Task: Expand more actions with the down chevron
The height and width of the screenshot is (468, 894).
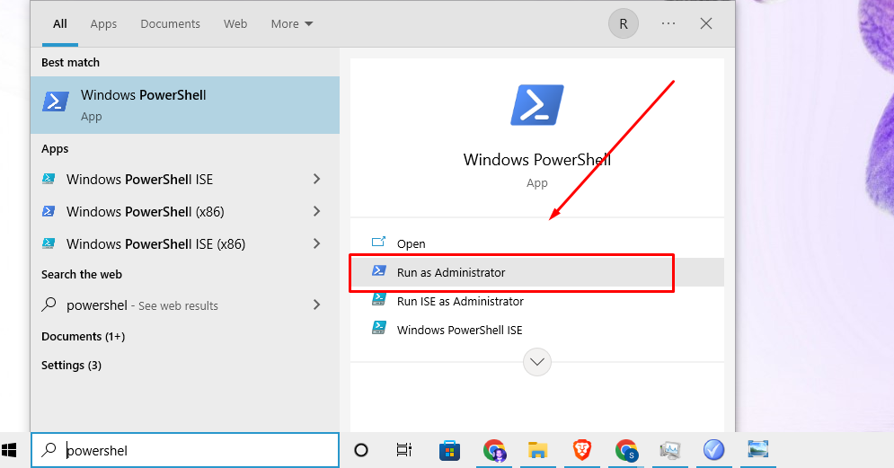Action: tap(537, 362)
